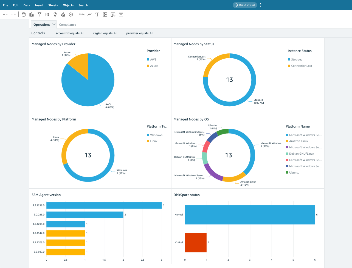Open the filter funnel icon
352x268 pixels.
40,15
